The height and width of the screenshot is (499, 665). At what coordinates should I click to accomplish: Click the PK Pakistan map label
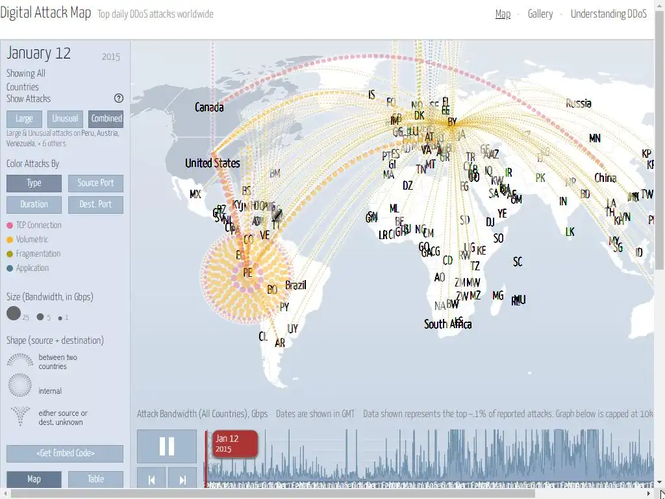[540, 178]
